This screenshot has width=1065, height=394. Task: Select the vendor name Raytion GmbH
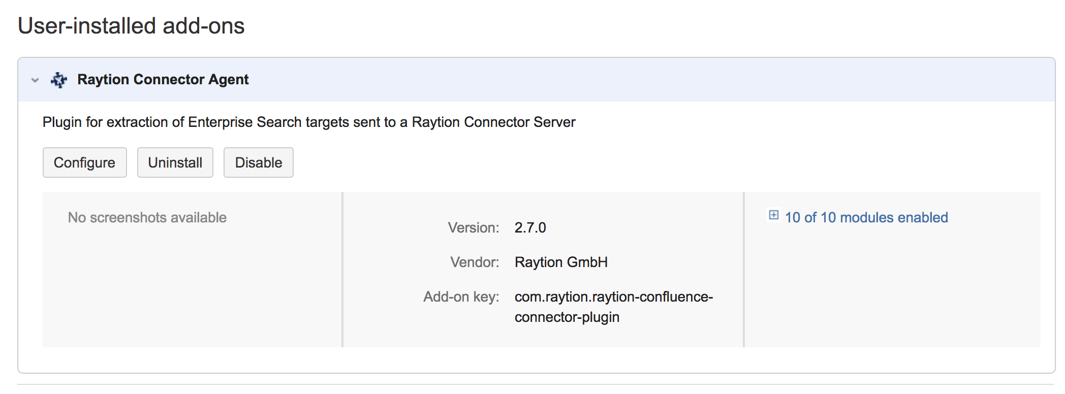pyautogui.click(x=561, y=262)
